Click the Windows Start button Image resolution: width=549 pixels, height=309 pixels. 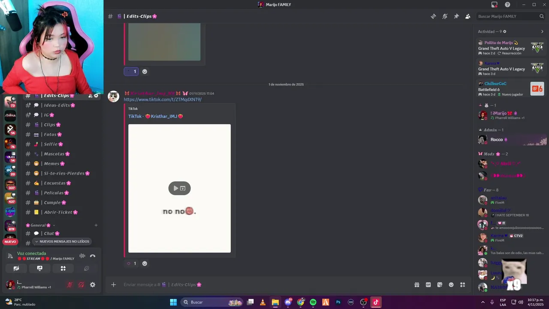[x=173, y=302]
